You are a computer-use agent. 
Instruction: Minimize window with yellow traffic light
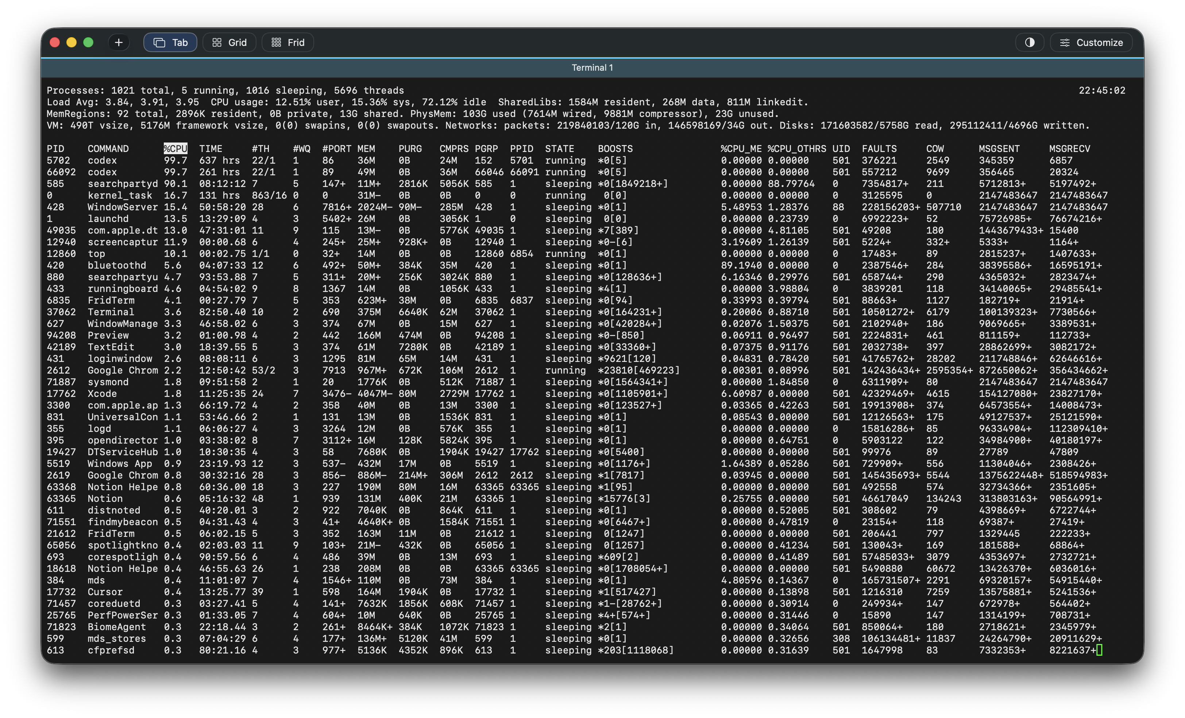[72, 42]
